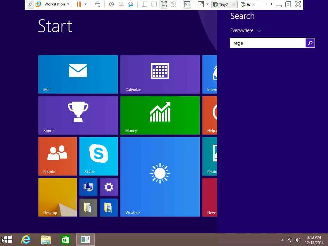Viewport: 328px width, 246px height.
Task: Show or hide the library sidebar
Action: click(x=144, y=4)
